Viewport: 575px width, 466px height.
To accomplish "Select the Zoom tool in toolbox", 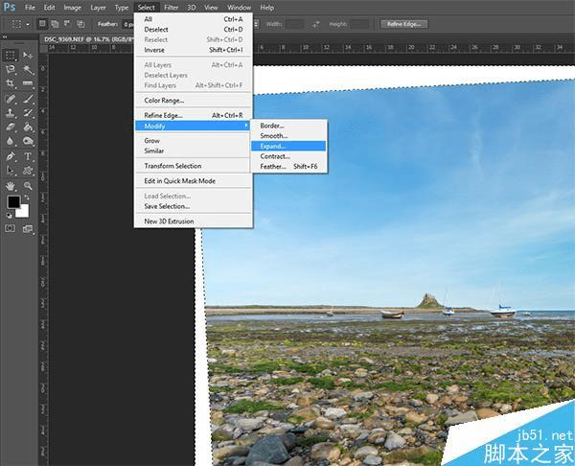I will tap(29, 185).
